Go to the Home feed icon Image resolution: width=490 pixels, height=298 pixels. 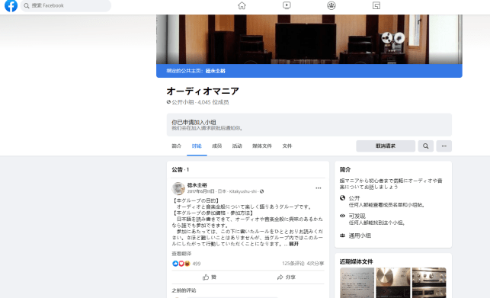(242, 5)
